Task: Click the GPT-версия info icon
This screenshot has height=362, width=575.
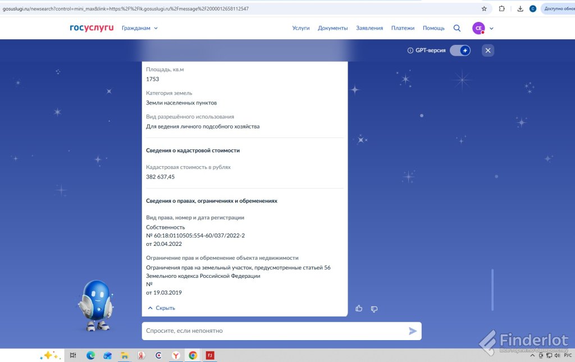Action: point(410,51)
